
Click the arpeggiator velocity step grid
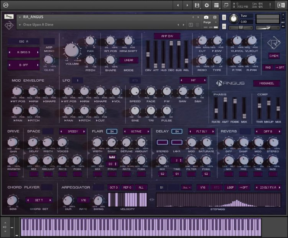point(128,199)
